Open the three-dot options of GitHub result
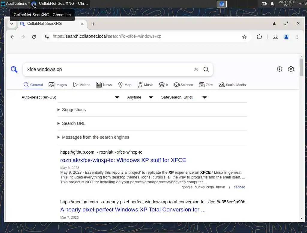 tap(229, 187)
